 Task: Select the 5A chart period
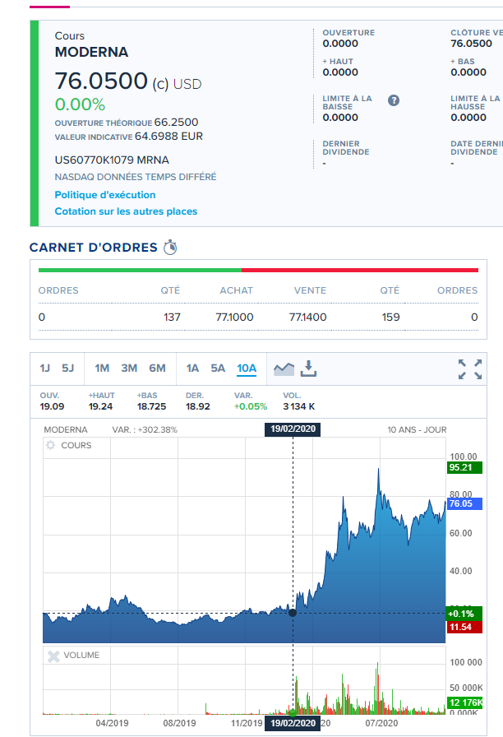click(x=218, y=368)
